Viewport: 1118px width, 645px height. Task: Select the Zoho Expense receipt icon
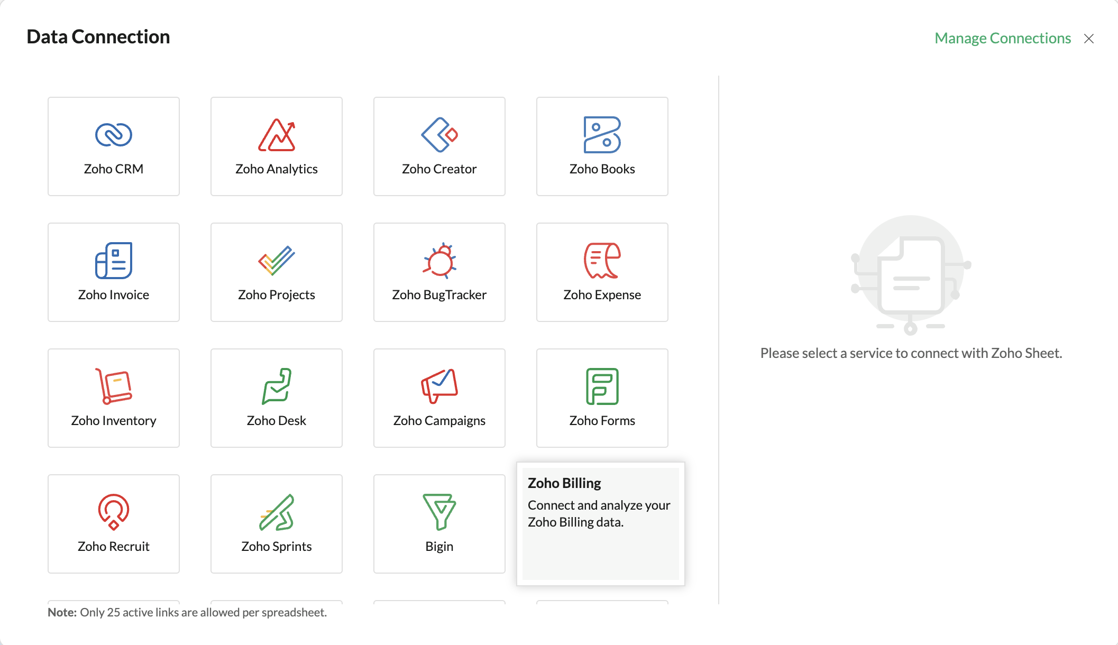click(x=602, y=261)
